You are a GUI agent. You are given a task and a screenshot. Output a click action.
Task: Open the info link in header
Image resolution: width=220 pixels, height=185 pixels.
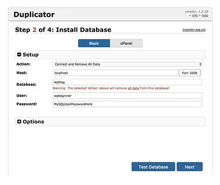tap(195, 16)
